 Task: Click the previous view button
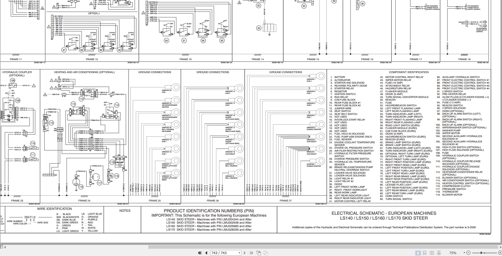[x=259, y=253]
